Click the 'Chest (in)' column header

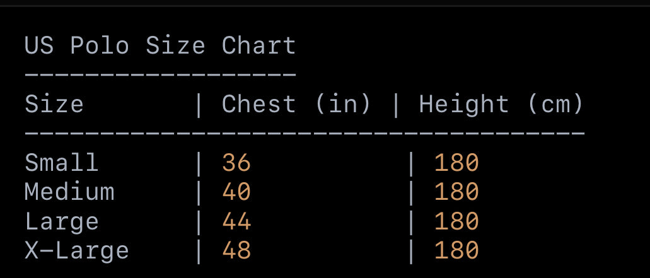coord(296,104)
